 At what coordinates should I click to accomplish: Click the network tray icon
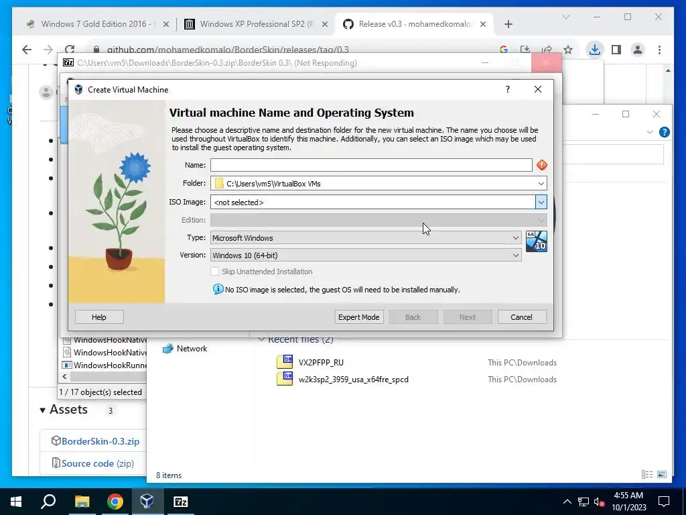pos(584,502)
